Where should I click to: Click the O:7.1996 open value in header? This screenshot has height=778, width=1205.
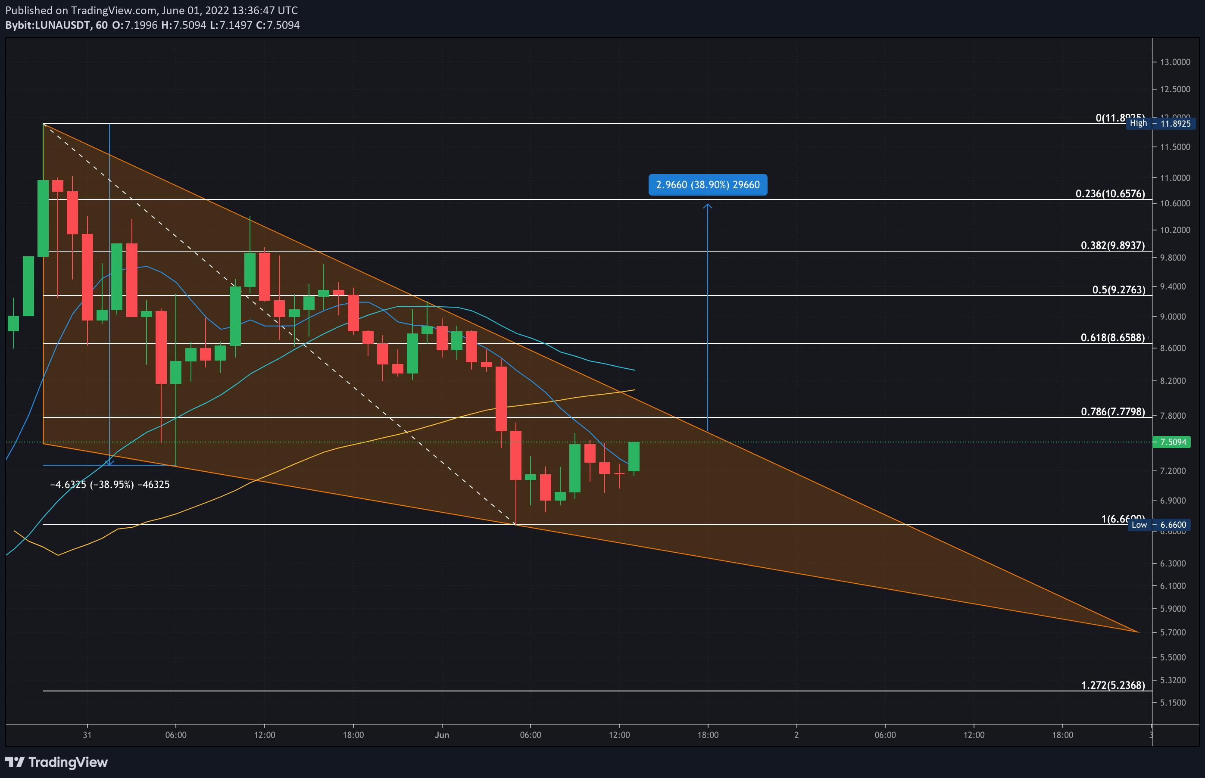pos(134,25)
